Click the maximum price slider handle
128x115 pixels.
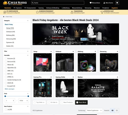click(28, 96)
